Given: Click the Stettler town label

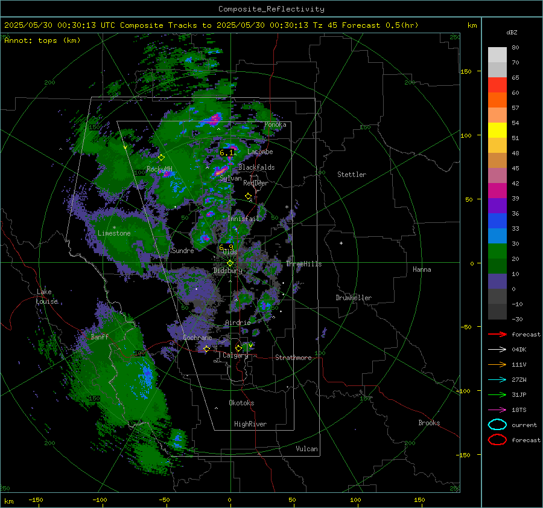Looking at the screenshot, I should 352,175.
